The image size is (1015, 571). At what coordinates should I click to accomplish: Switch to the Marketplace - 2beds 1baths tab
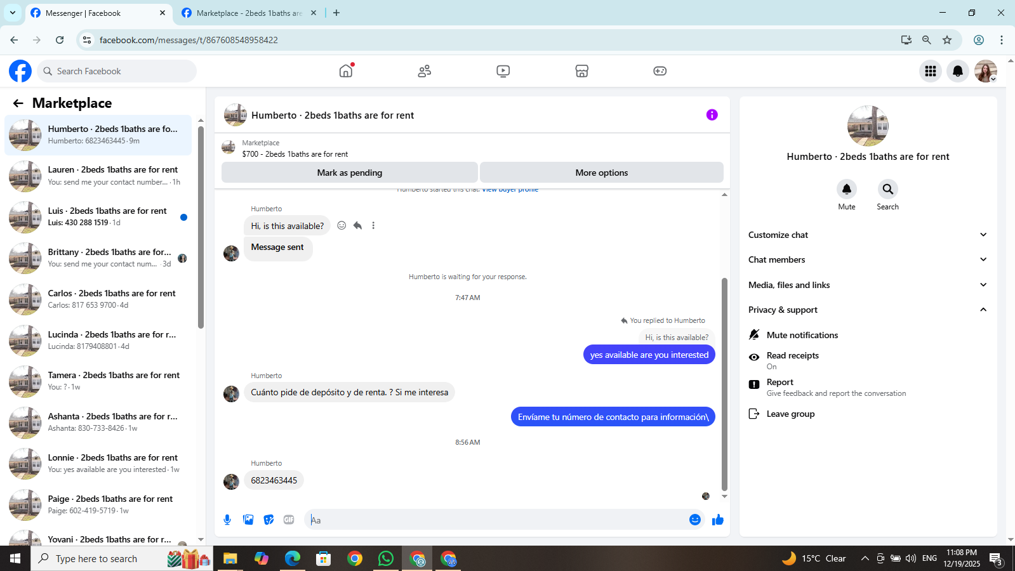249,13
